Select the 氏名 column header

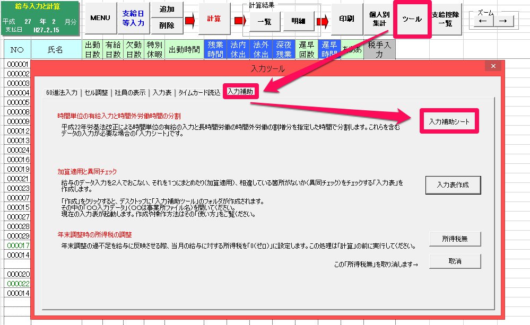tap(56, 50)
